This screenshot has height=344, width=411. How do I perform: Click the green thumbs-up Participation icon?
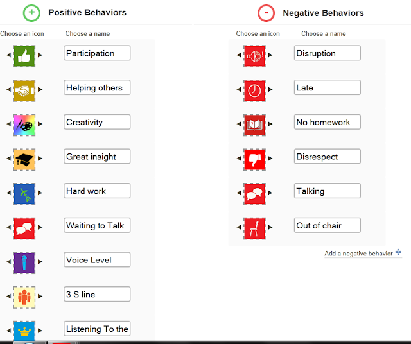coord(24,56)
